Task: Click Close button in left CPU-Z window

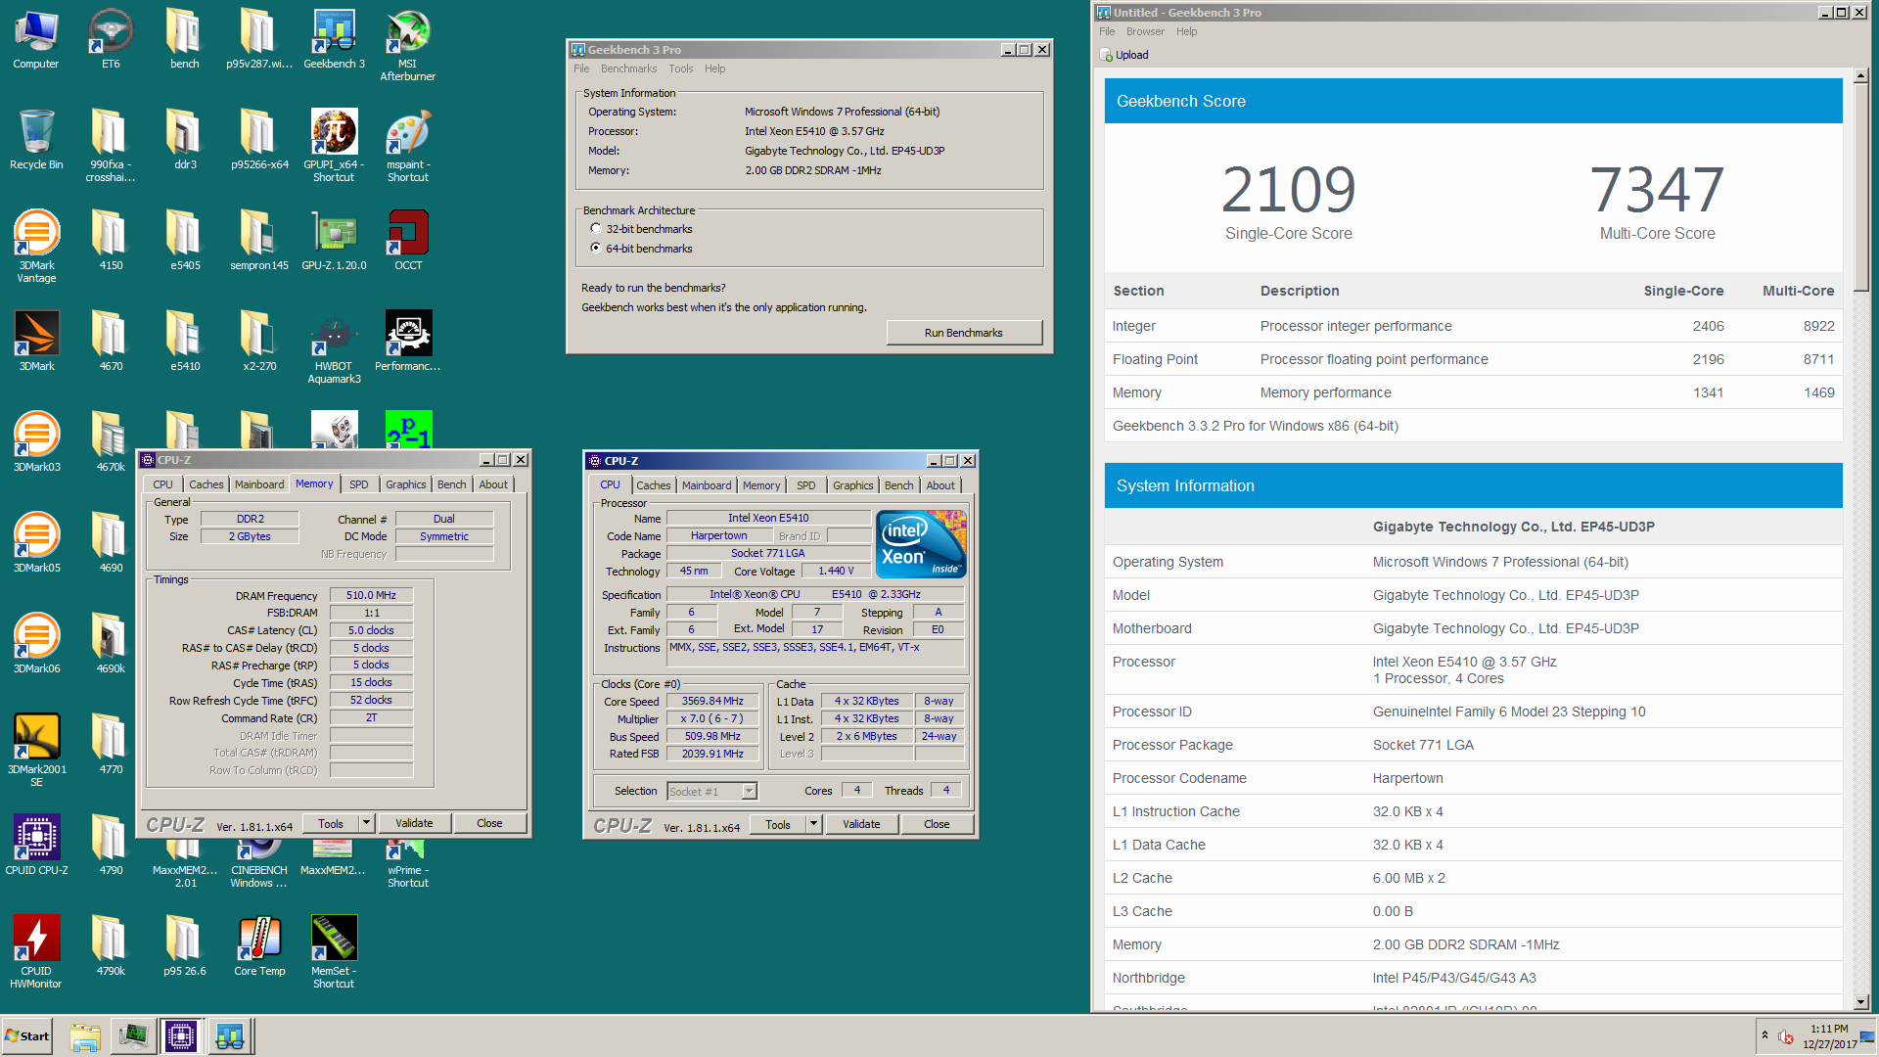Action: coord(489,823)
